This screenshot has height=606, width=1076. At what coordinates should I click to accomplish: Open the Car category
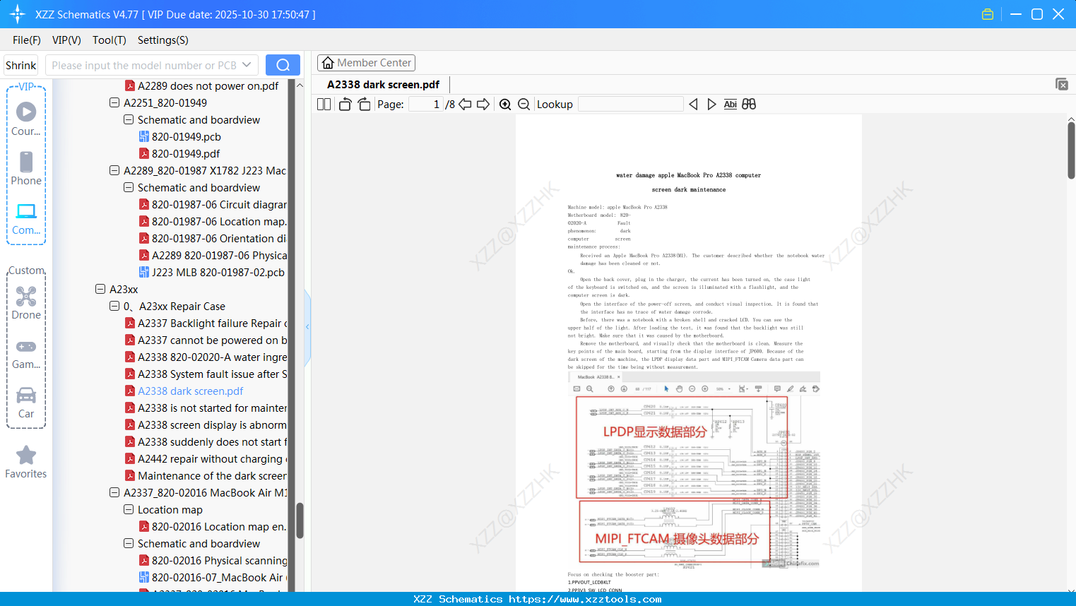pos(26,403)
